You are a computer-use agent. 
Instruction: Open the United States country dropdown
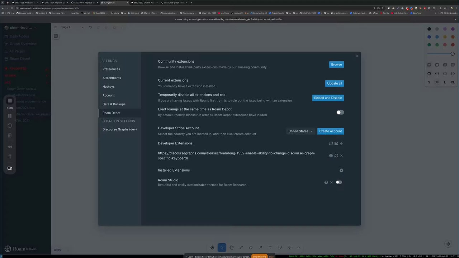point(301,131)
